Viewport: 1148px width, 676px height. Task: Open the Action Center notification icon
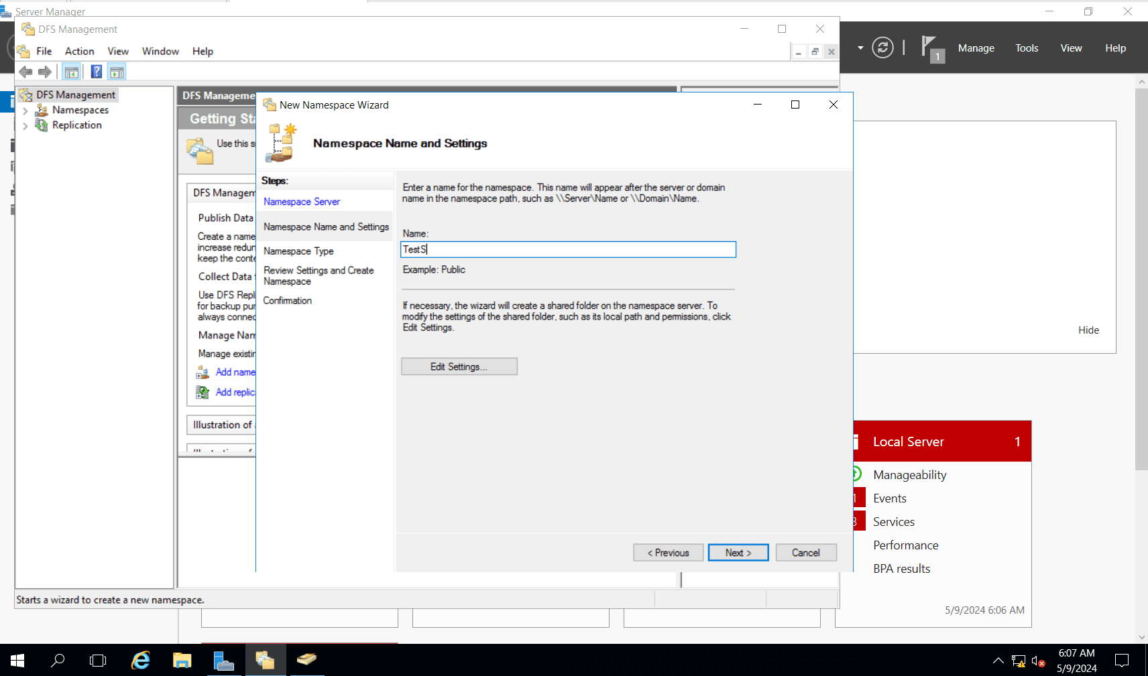[x=1122, y=661]
